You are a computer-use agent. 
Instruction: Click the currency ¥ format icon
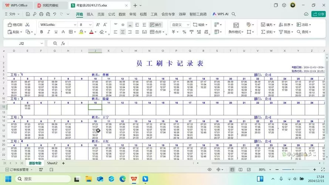(x=173, y=32)
